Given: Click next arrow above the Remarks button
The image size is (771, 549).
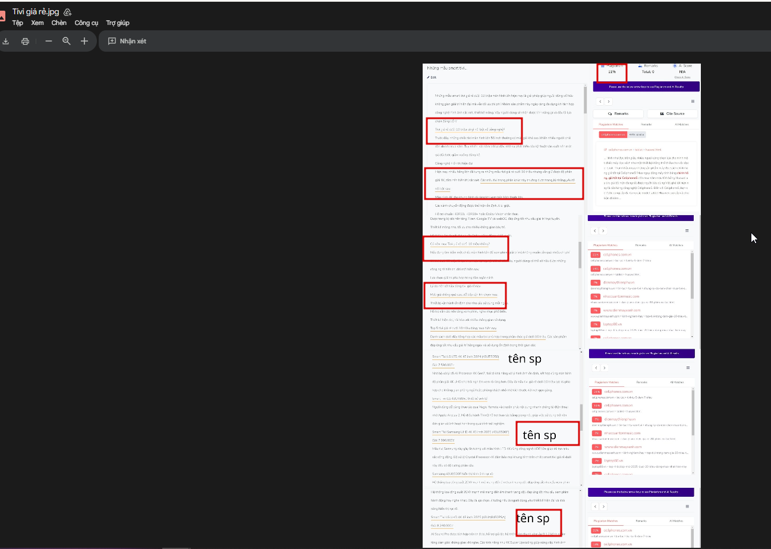Looking at the screenshot, I should point(608,102).
